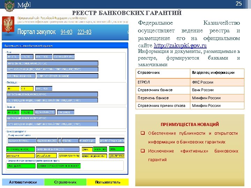Click the yellow Дата выдачи field
The image size is (251, 188).
tap(21, 156)
